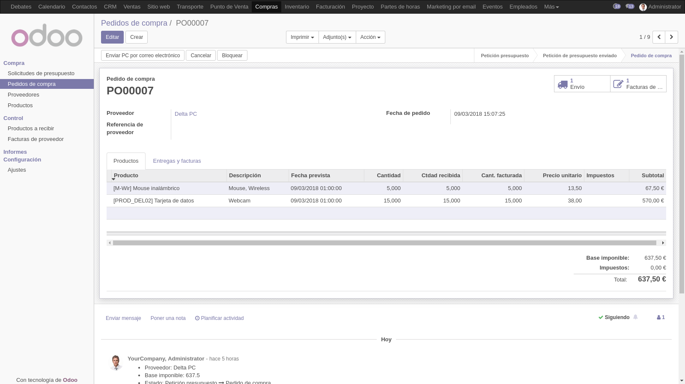Select Solicitudes de presupuesto in the sidebar
685x384 pixels.
[x=41, y=73]
